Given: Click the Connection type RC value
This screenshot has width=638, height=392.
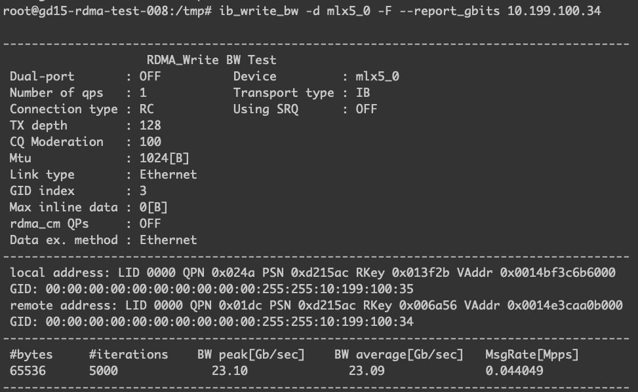Looking at the screenshot, I should click(x=147, y=109).
